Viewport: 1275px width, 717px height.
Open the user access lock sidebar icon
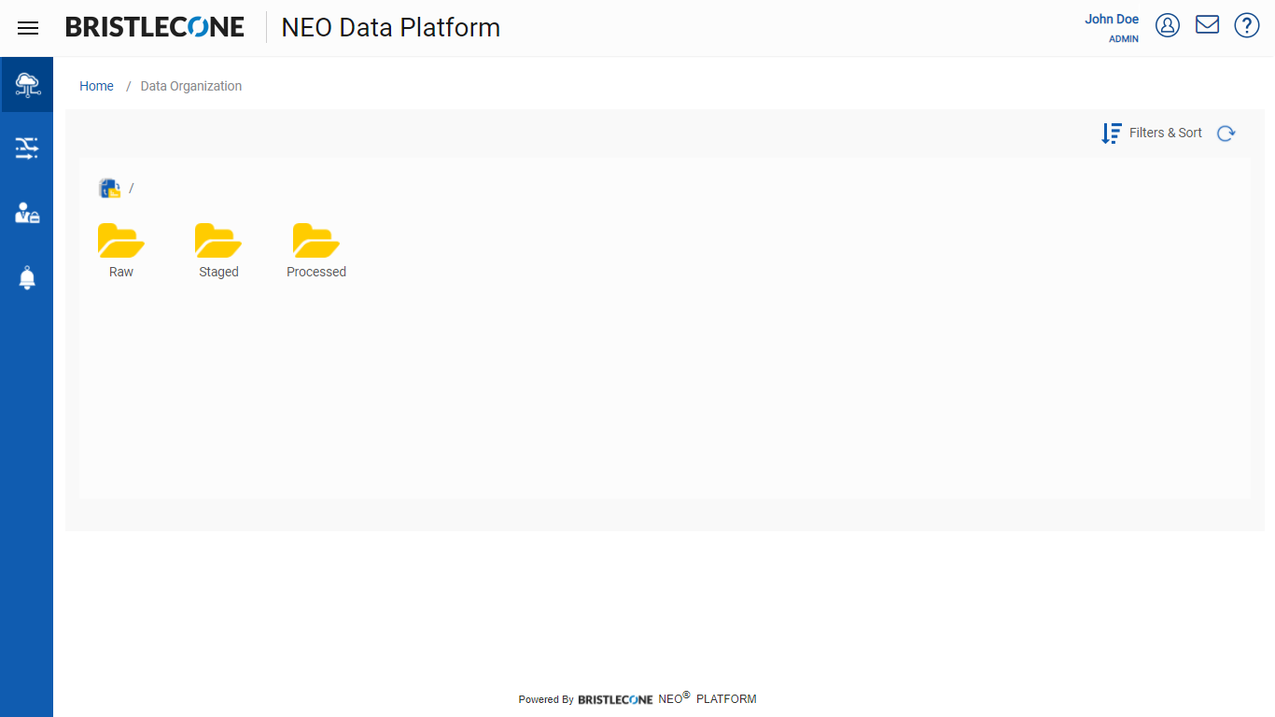click(x=27, y=213)
